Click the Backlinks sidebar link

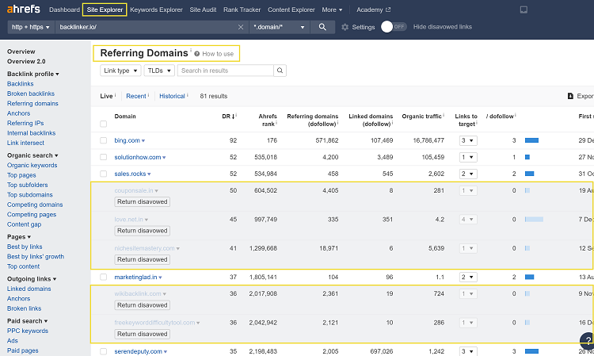tap(20, 84)
